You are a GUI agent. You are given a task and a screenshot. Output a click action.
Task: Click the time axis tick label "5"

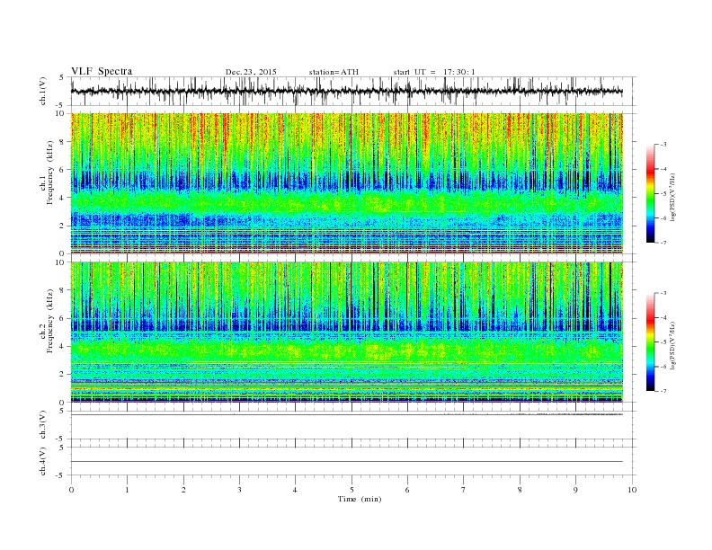352,490
